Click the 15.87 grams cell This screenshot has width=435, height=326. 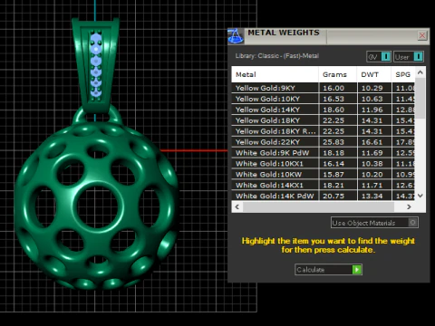click(x=338, y=175)
